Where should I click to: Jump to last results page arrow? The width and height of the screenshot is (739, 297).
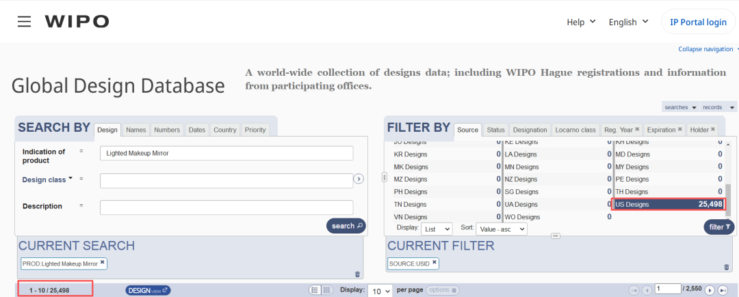coord(722,290)
